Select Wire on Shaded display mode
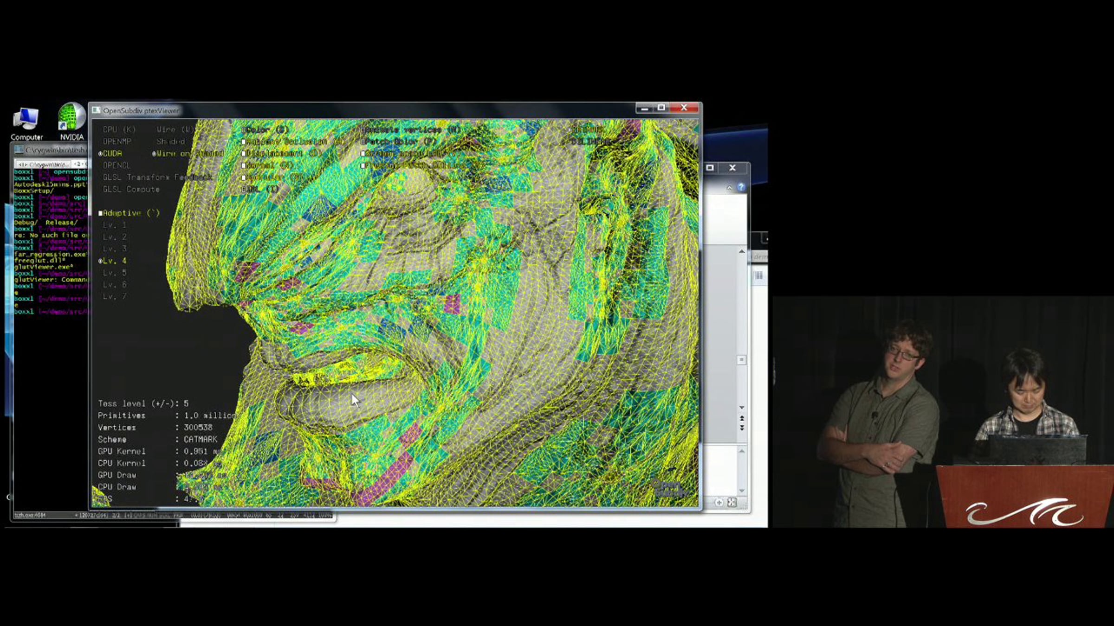This screenshot has height=626, width=1114. click(188, 153)
